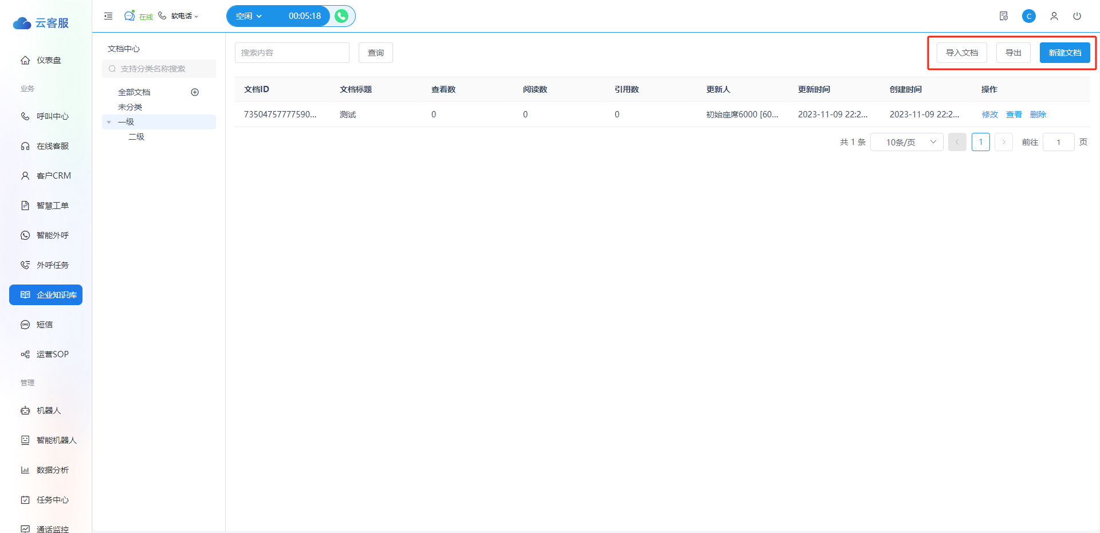Click the 搜索内容 search input

[292, 53]
